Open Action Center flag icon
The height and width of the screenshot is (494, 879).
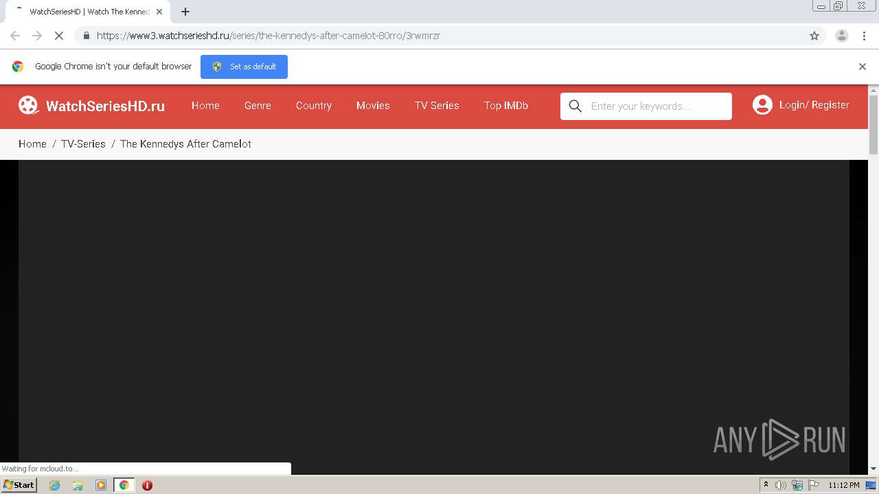click(814, 485)
